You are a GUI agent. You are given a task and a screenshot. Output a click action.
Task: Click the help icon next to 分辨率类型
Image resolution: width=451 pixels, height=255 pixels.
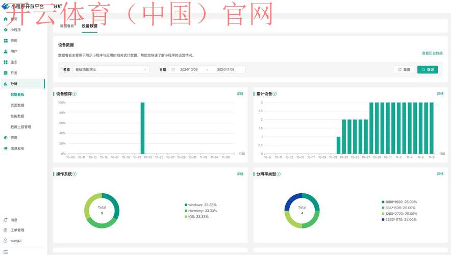point(279,174)
